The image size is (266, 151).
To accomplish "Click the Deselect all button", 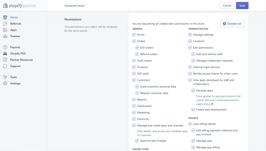I will tap(232, 24).
